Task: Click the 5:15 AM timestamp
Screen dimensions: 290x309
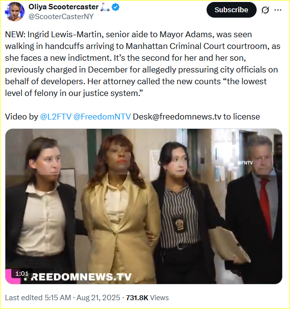Action: 57,298
